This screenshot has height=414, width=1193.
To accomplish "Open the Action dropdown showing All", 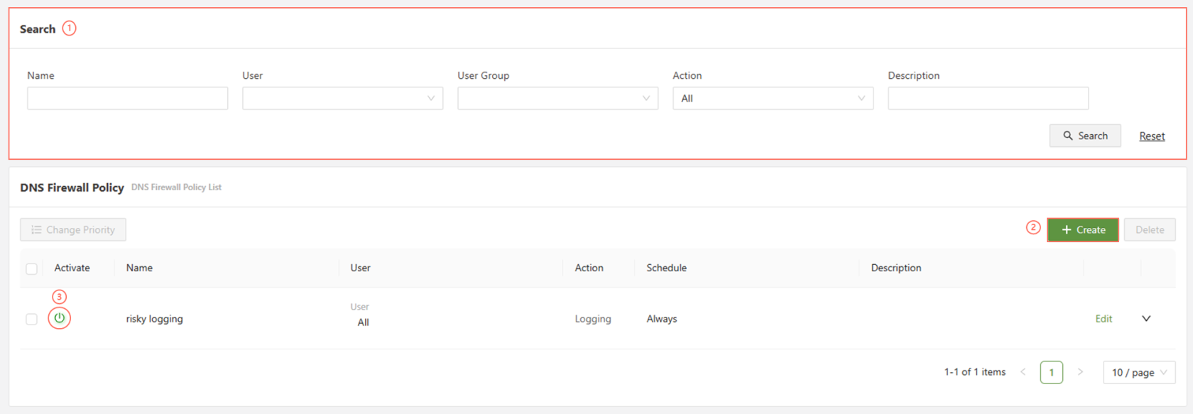I will tap(773, 99).
